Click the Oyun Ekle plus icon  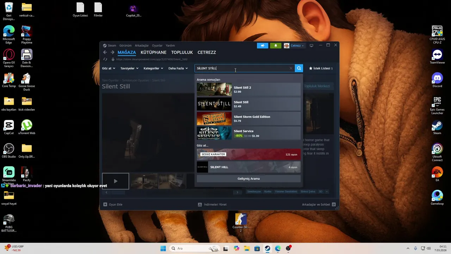pos(105,204)
